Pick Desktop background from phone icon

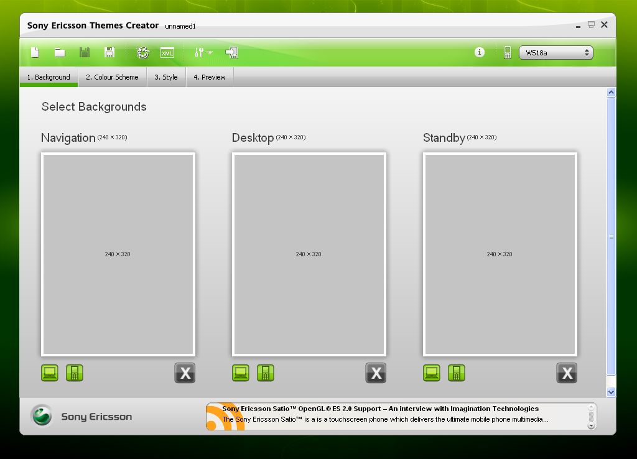pyautogui.click(x=265, y=373)
